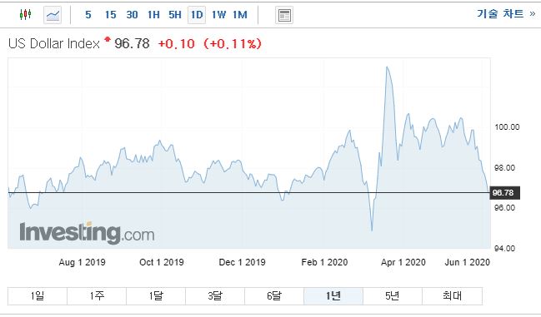Click the Apr 1 2020 date label
The image size is (541, 317).
tap(403, 262)
